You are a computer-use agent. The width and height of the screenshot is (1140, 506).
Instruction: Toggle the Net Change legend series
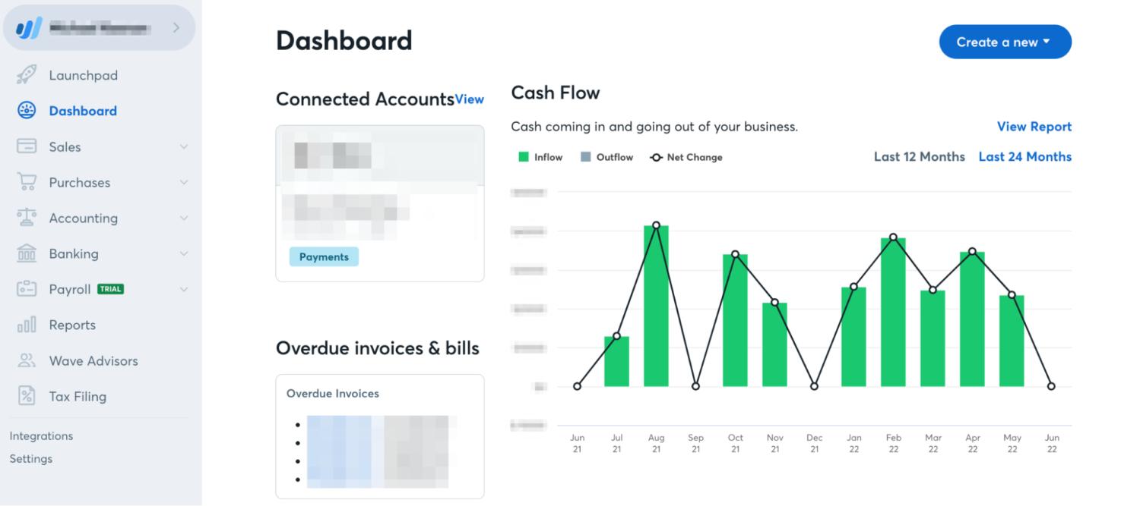tap(686, 157)
